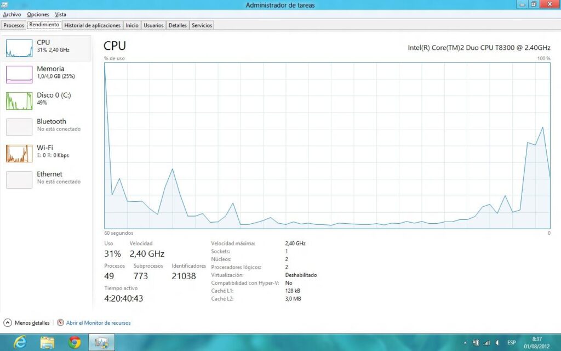This screenshot has width=561, height=351.
Task: Switch to the Procesos tab
Action: pyautogui.click(x=13, y=25)
